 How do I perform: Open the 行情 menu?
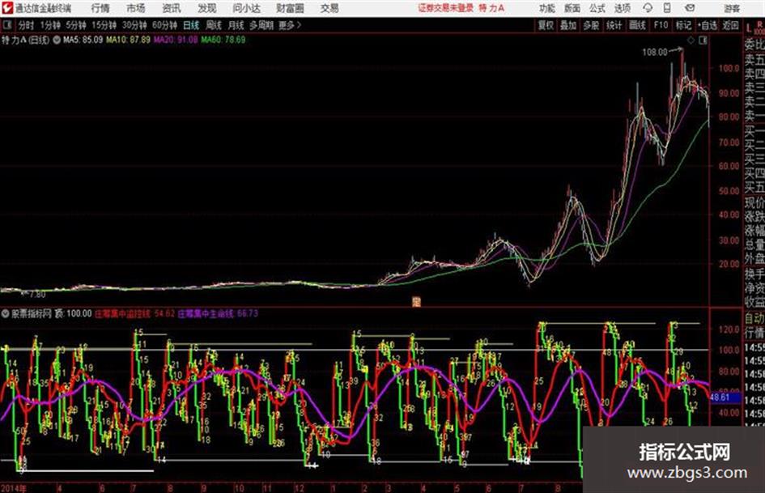click(100, 8)
